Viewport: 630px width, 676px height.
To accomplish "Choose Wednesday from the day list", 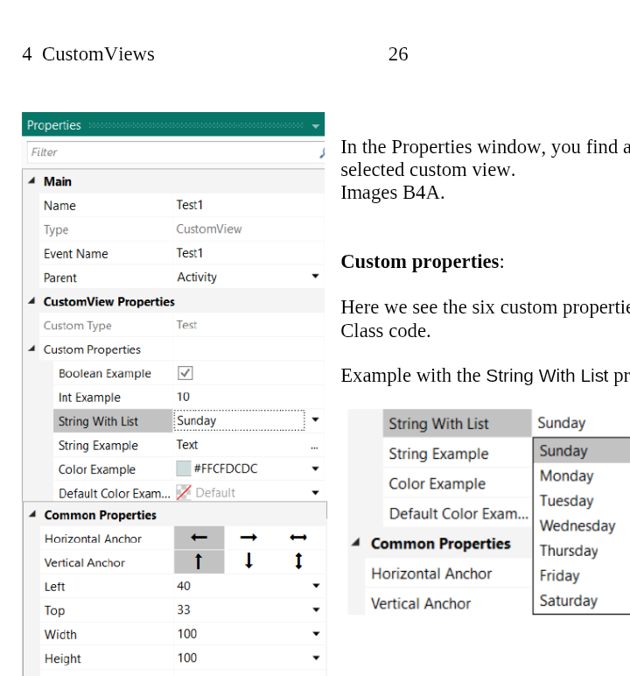I will tap(577, 525).
